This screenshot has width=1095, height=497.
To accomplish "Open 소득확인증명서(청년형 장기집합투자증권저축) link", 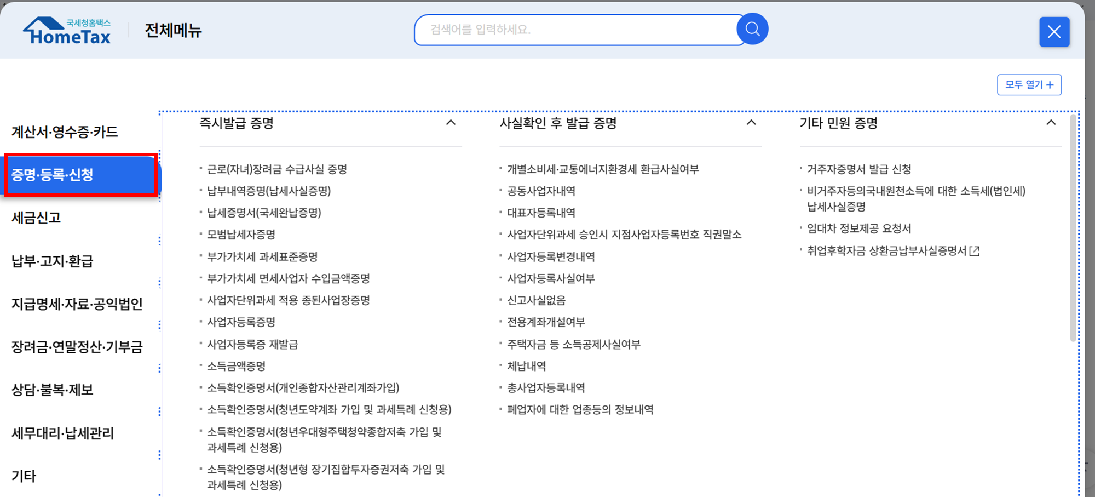I will coord(326,477).
